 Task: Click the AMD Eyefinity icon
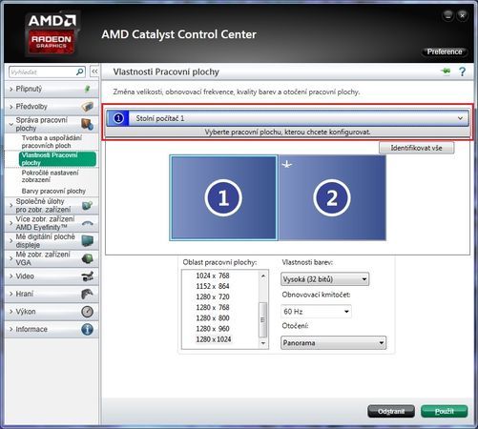pyautogui.click(x=88, y=223)
